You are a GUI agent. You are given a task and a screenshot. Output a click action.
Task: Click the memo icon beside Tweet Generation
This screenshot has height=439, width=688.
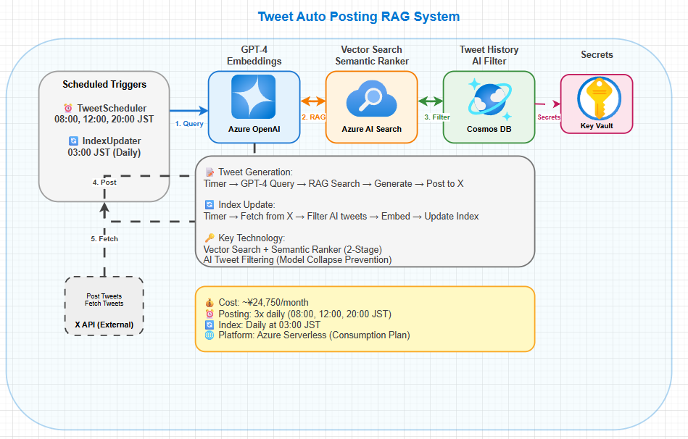[210, 172]
